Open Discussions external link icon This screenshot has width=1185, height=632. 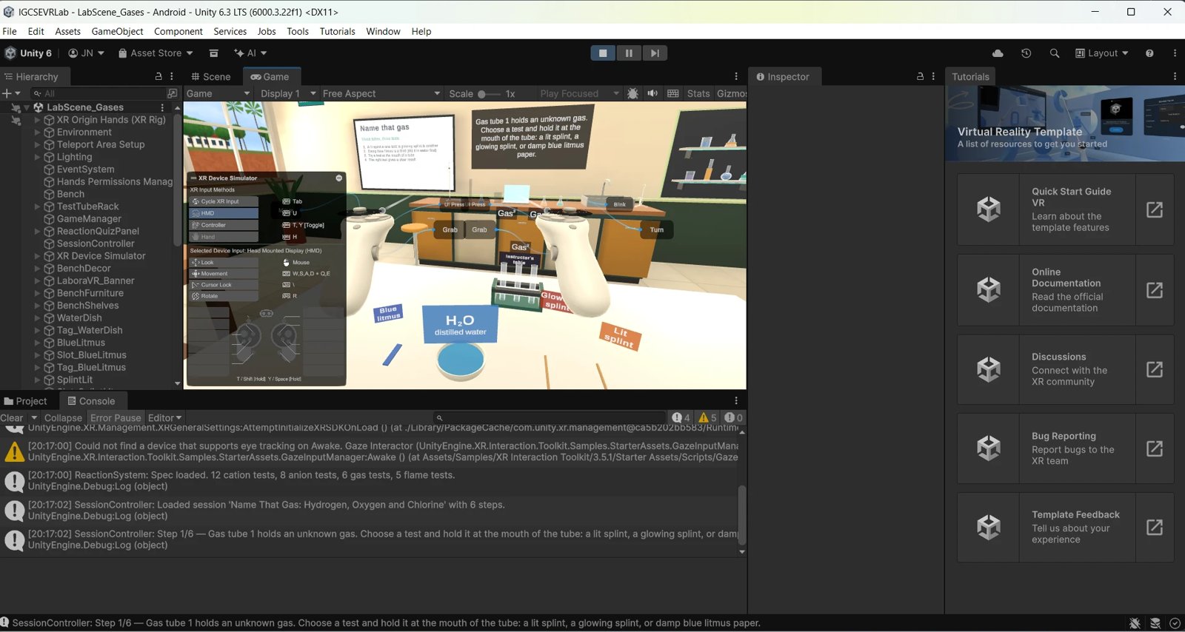tap(1154, 369)
